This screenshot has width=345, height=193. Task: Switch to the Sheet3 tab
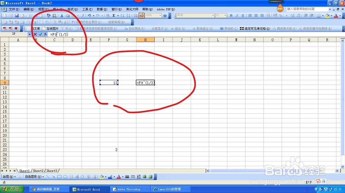(x=52, y=171)
